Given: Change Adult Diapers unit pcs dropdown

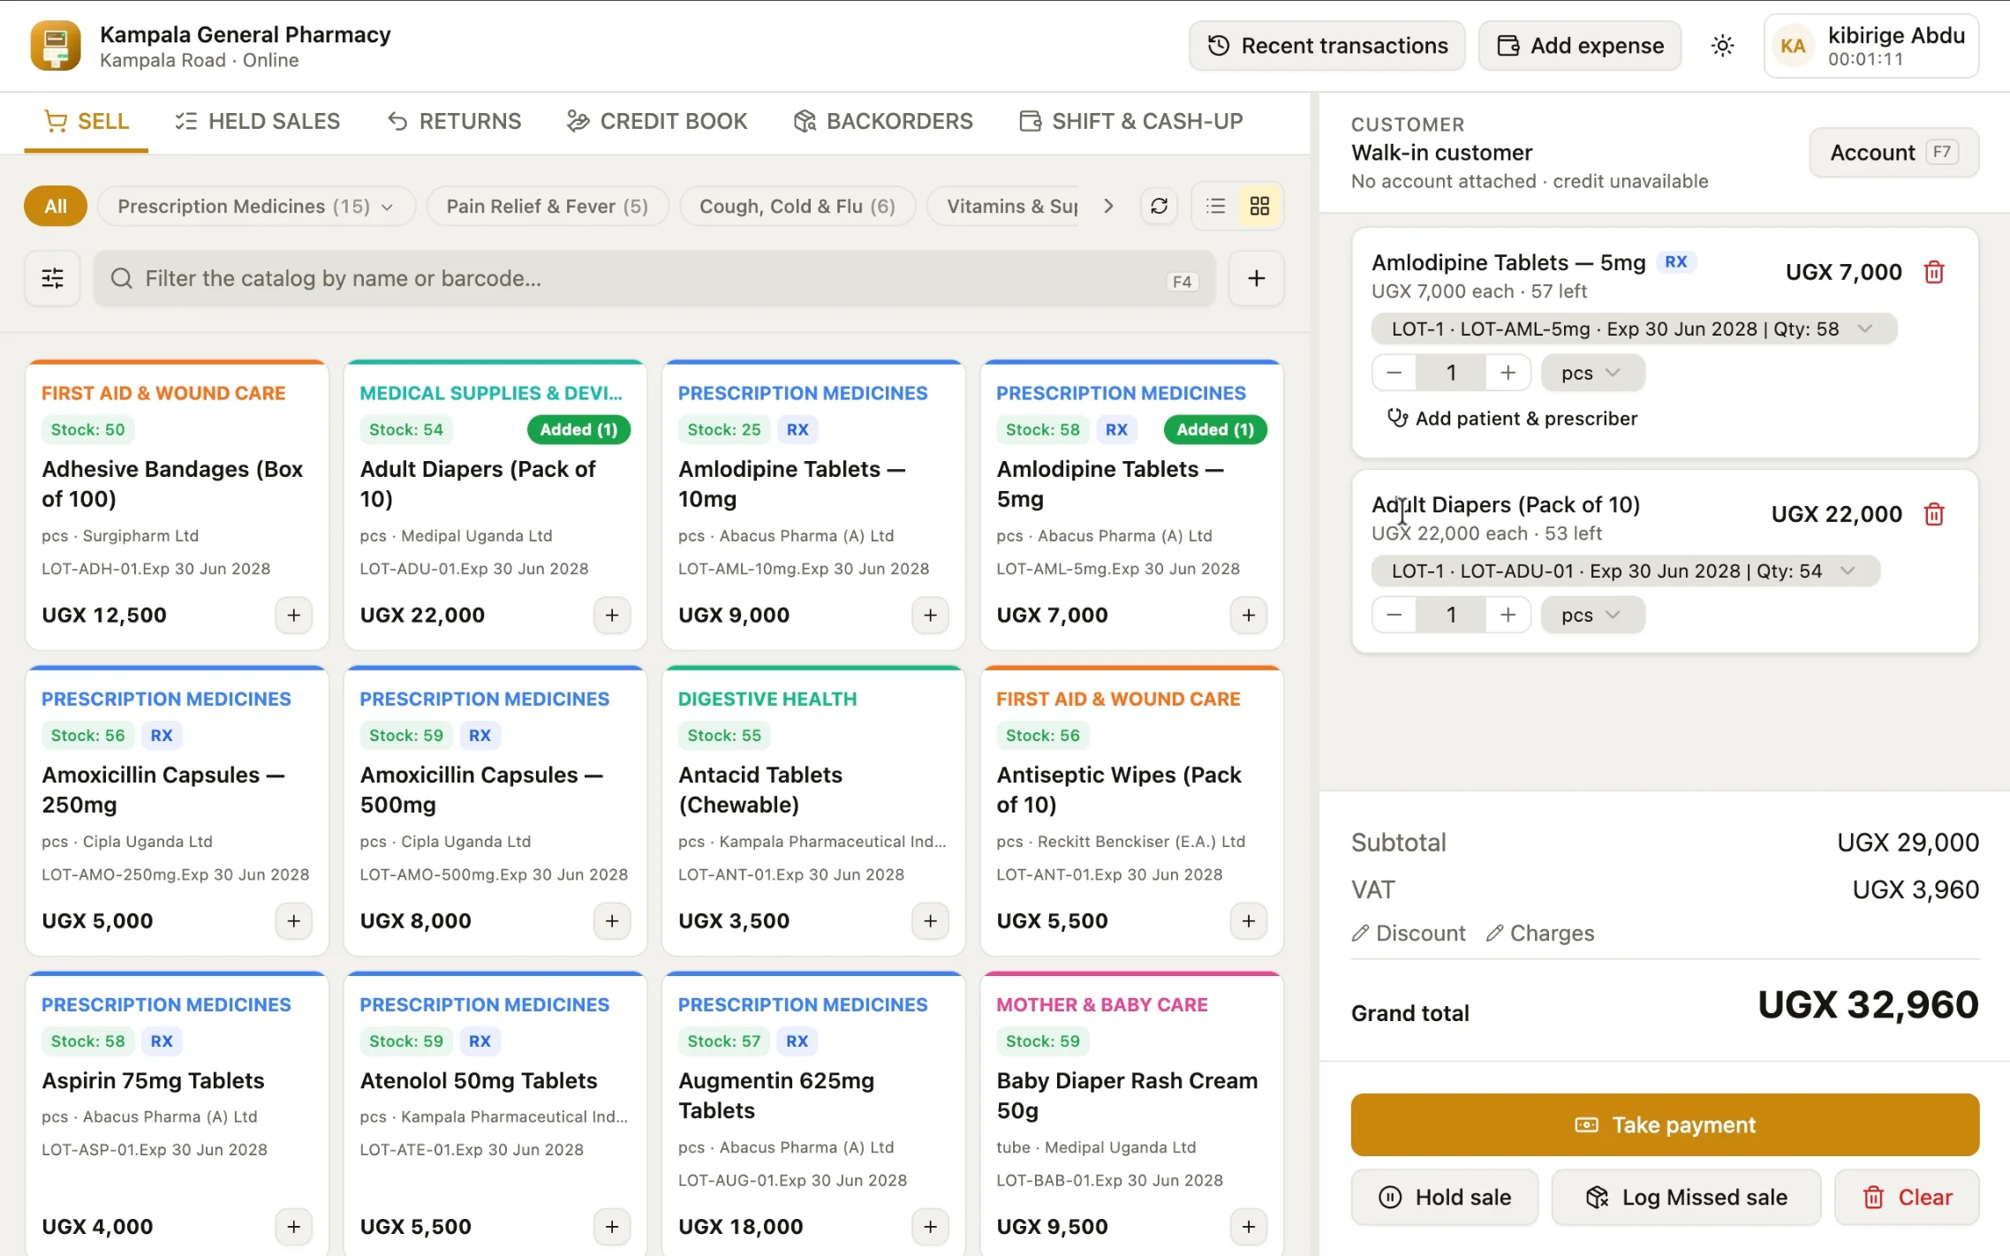Looking at the screenshot, I should [x=1592, y=615].
